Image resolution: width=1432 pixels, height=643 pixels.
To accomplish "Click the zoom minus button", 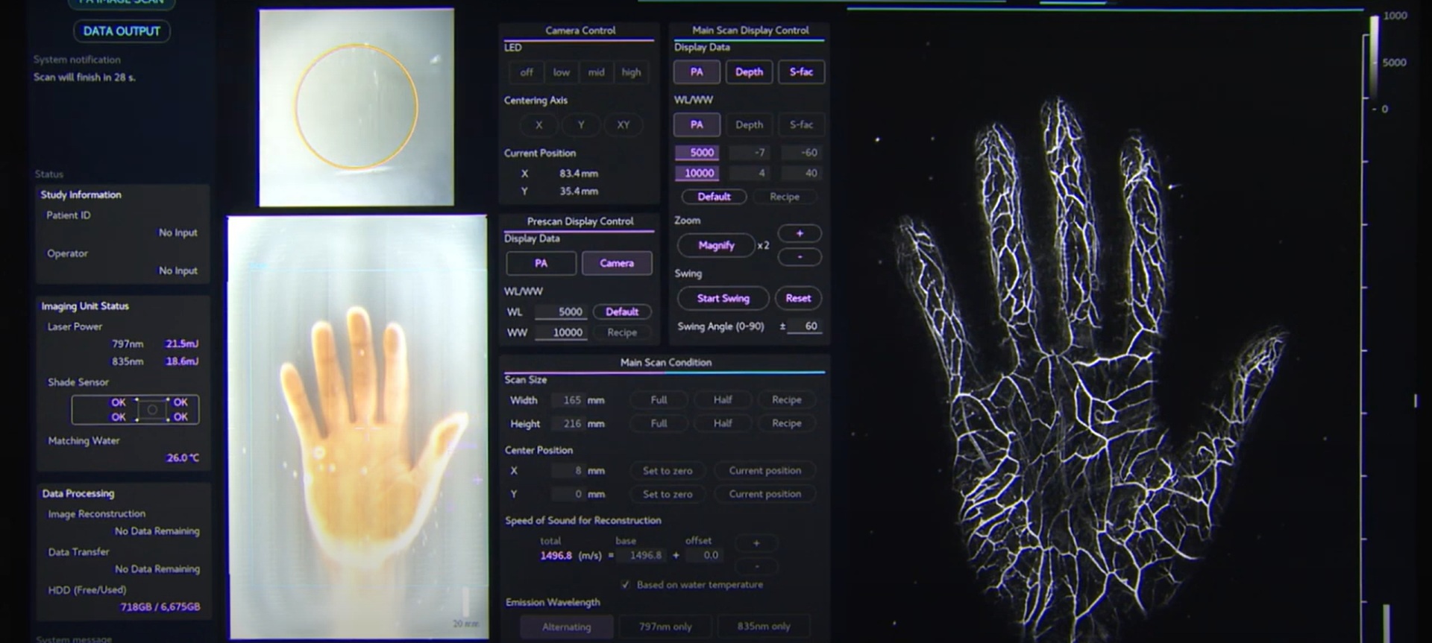I will click(800, 257).
